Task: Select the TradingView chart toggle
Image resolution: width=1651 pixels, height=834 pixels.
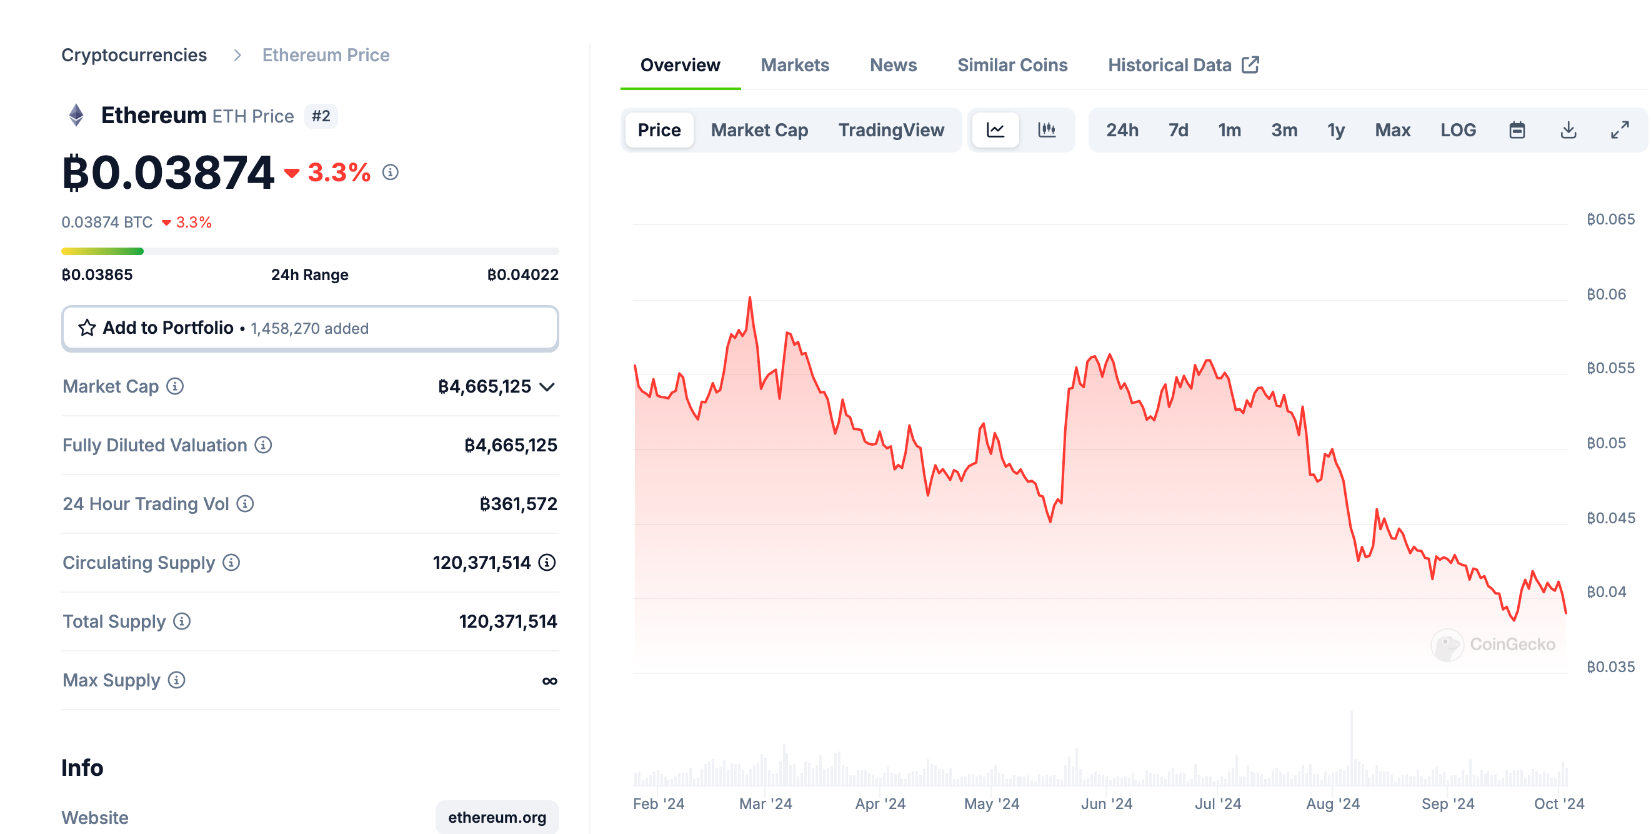Action: 891,130
